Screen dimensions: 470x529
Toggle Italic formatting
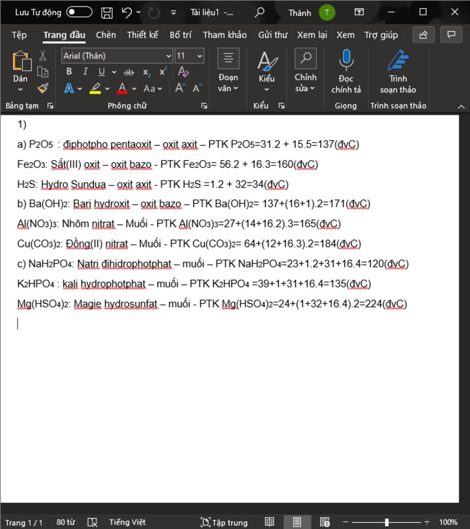tap(85, 72)
